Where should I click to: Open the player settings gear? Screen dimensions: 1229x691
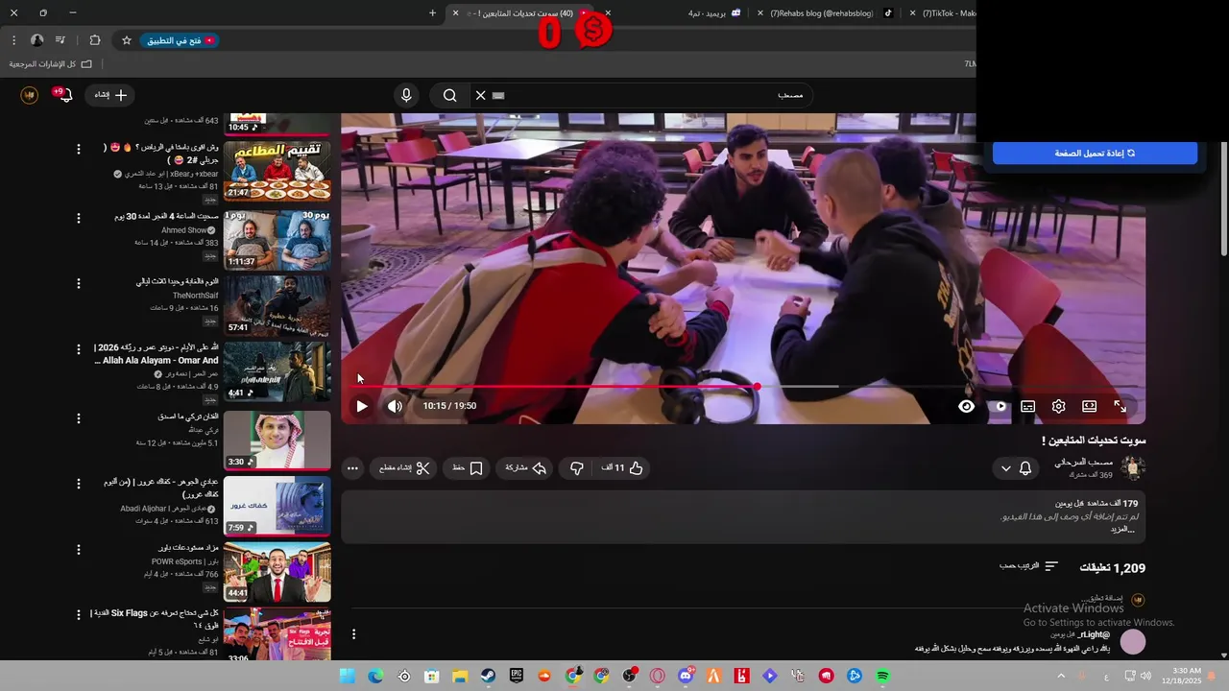coord(1058,406)
